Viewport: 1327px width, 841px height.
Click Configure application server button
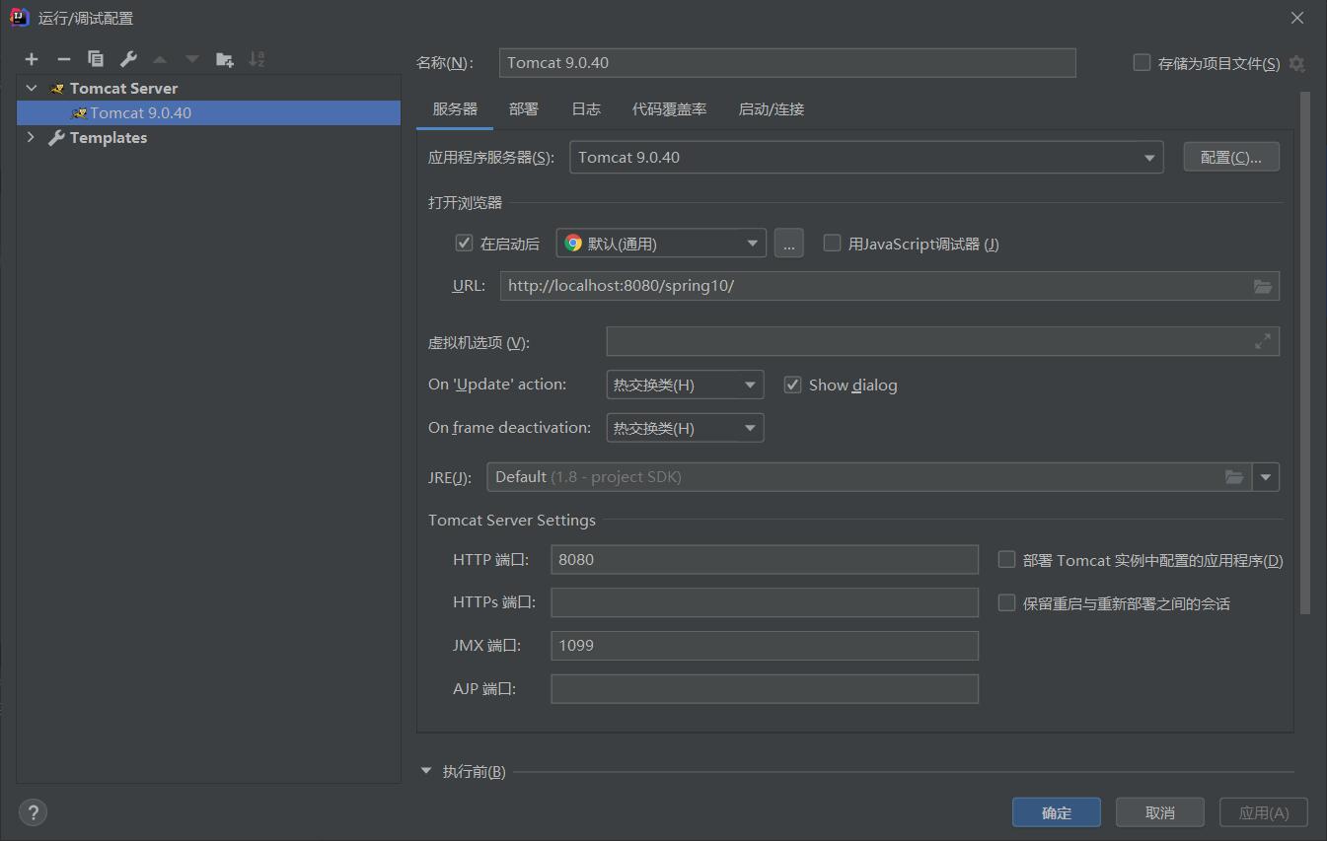pos(1231,158)
